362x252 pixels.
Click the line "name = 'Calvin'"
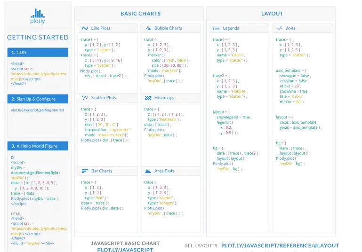point(231,55)
